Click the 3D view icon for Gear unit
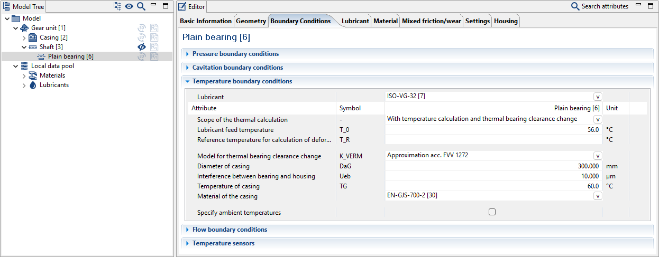The width and height of the screenshot is (659, 257). [142, 28]
